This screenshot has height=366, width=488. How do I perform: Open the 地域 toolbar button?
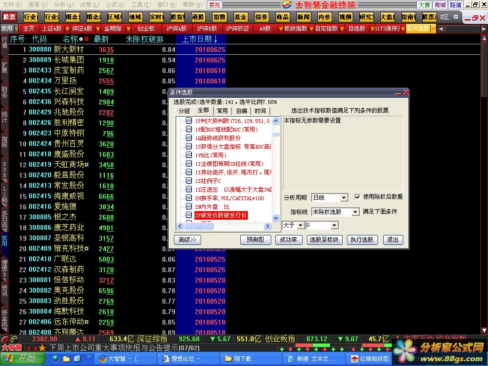click(x=135, y=17)
